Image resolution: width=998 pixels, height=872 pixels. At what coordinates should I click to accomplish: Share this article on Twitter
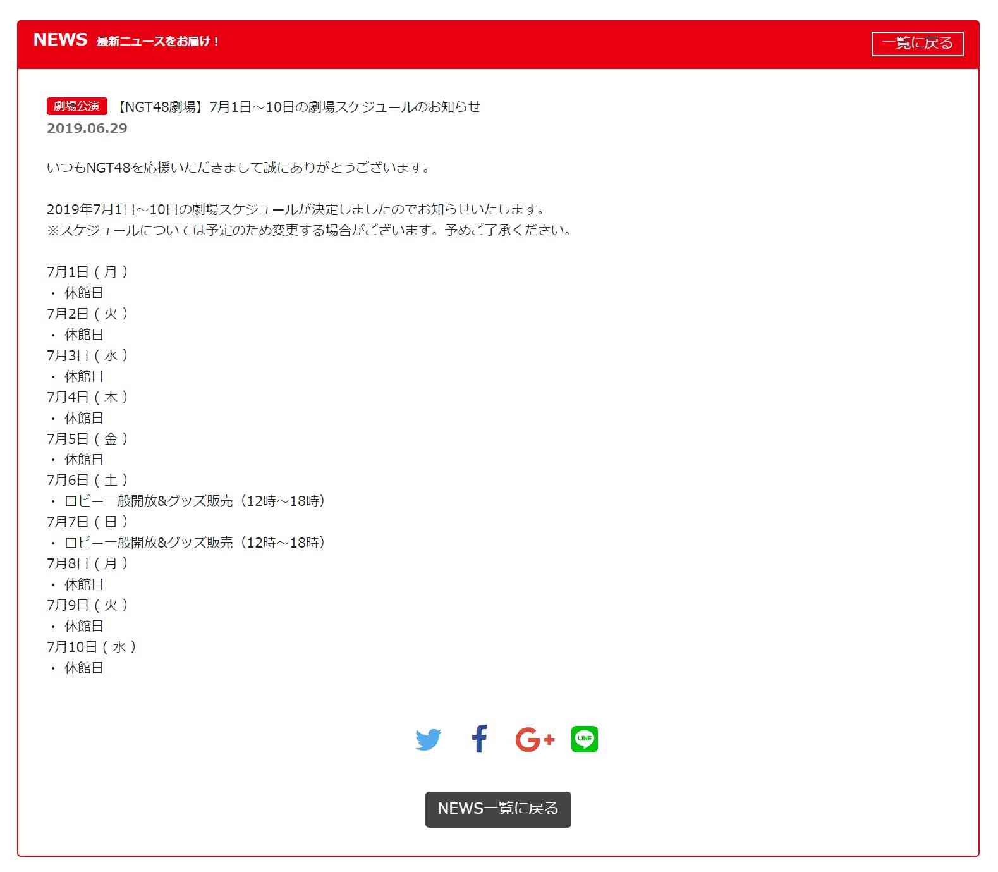[428, 739]
